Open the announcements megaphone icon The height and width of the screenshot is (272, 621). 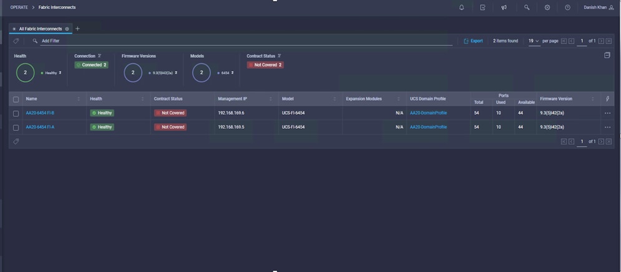pos(504,7)
